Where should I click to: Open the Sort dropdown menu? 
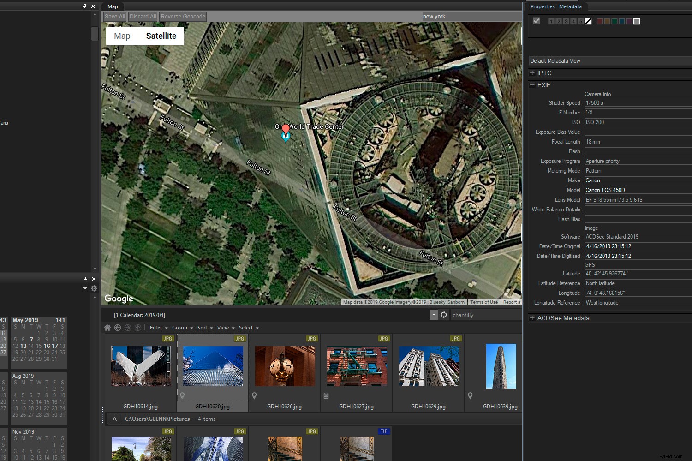tap(205, 328)
